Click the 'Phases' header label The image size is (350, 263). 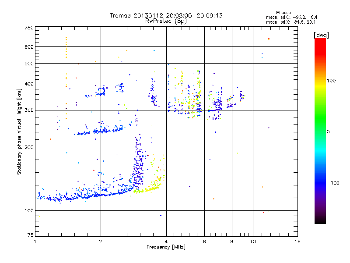(x=283, y=13)
